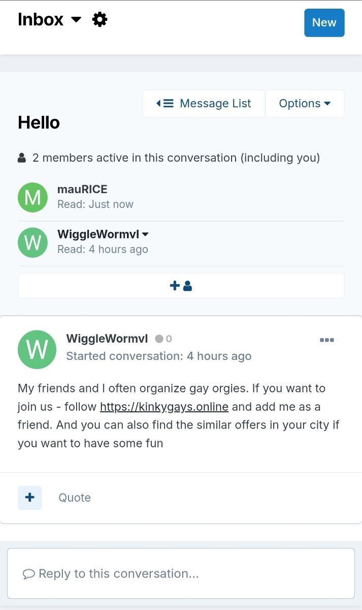Click the reply speech bubble icon
The width and height of the screenshot is (362, 610).
coord(29,574)
